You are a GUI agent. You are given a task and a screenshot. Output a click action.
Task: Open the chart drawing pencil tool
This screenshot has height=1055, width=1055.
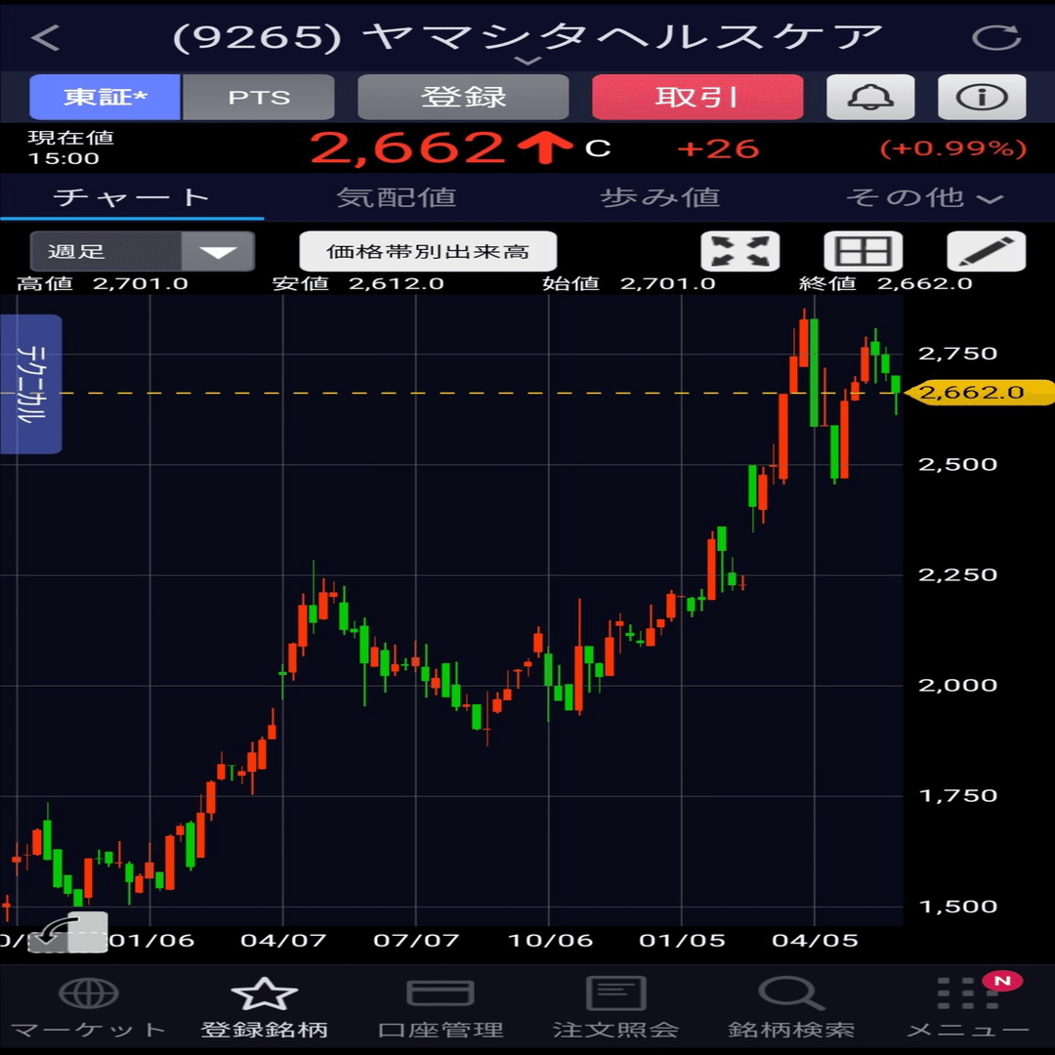(986, 252)
